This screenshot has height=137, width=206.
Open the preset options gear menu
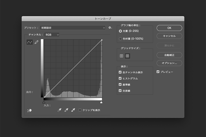pyautogui.click(x=110, y=28)
